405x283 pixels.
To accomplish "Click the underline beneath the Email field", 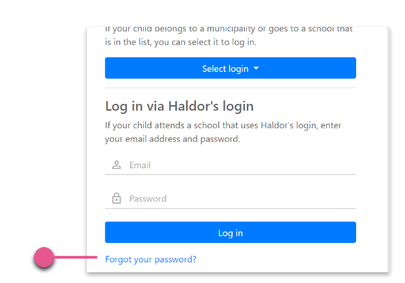I will click(231, 174).
